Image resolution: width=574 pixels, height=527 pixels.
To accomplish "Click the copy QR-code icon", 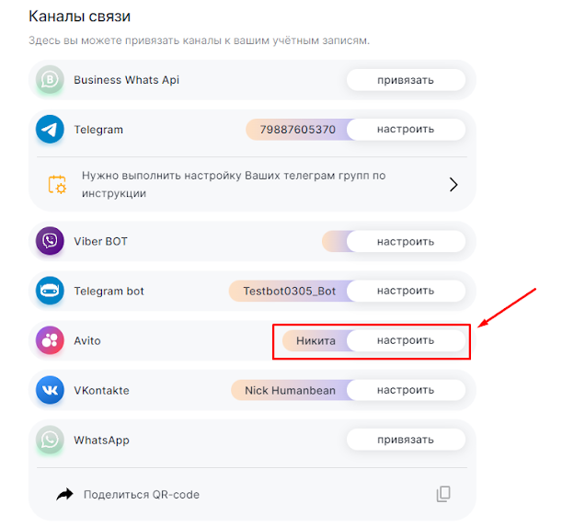I will 443,495.
